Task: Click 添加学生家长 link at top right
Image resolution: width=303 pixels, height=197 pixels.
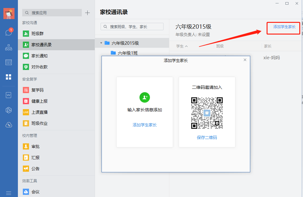Action: tap(284, 27)
